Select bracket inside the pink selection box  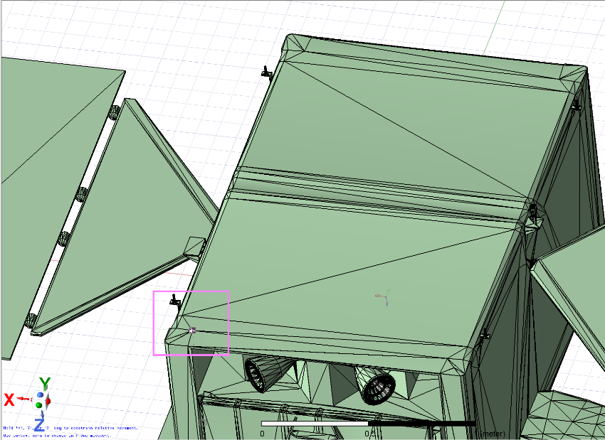pos(174,300)
